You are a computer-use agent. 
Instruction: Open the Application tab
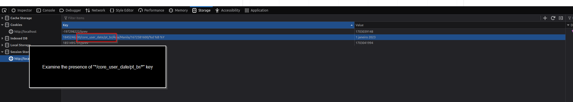pyautogui.click(x=257, y=10)
